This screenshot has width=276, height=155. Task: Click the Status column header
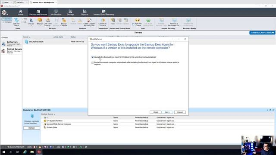point(73,37)
